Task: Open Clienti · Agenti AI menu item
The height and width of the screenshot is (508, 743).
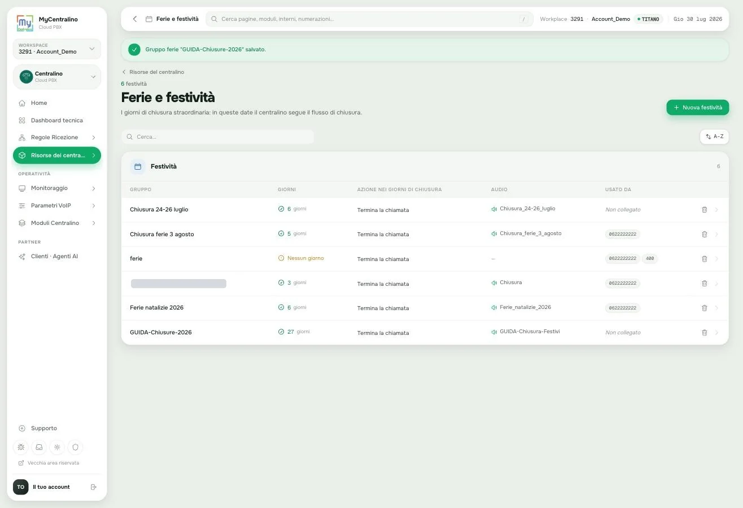Action: (x=56, y=257)
